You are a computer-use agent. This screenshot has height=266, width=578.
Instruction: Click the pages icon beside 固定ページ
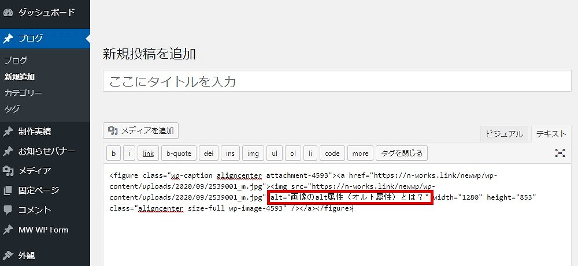click(x=8, y=190)
